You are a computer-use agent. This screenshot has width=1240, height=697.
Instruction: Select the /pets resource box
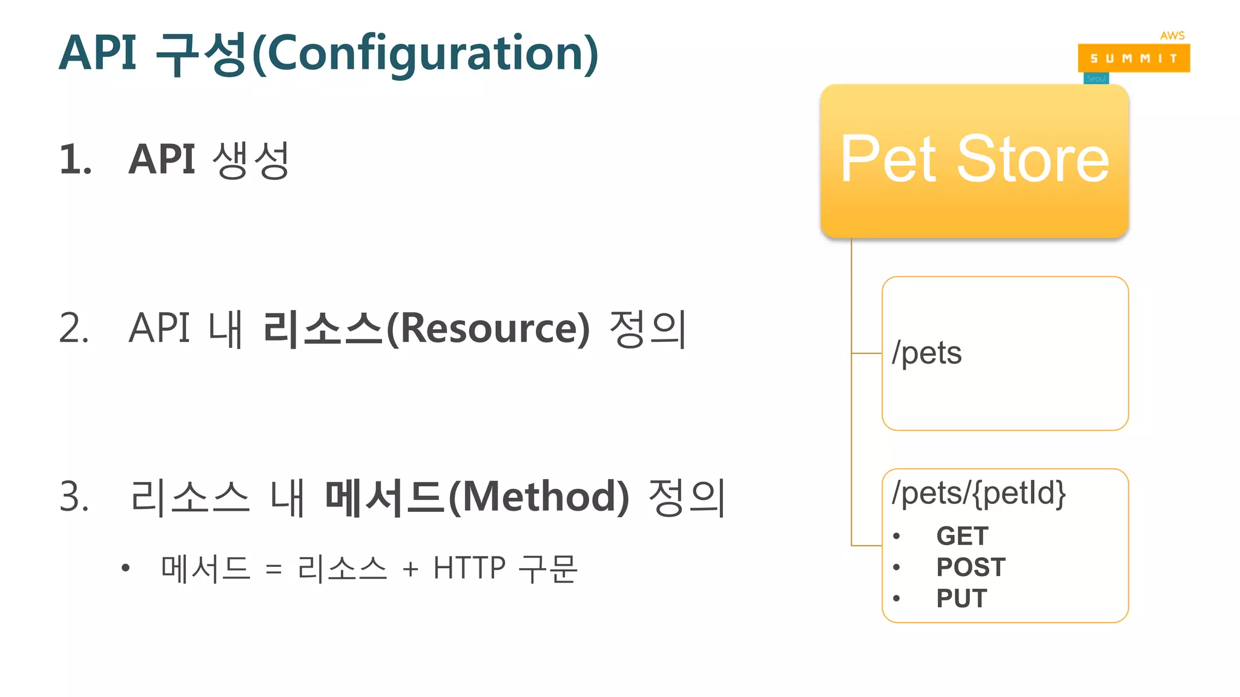coord(1005,353)
